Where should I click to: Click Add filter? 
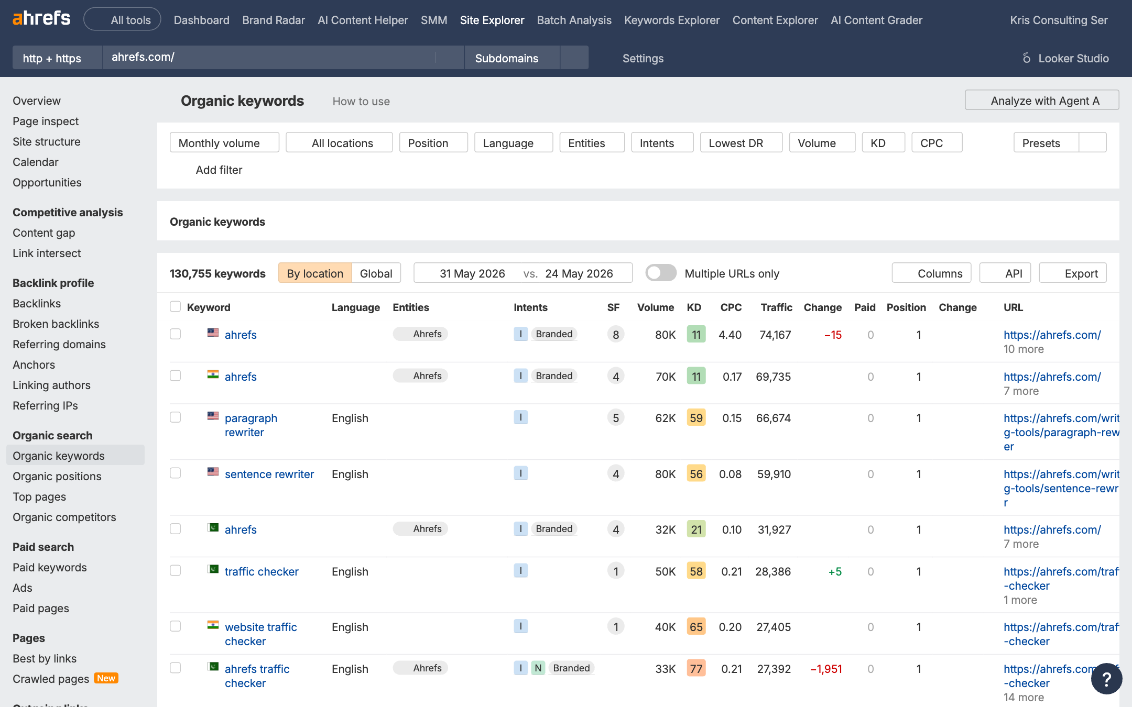[219, 170]
